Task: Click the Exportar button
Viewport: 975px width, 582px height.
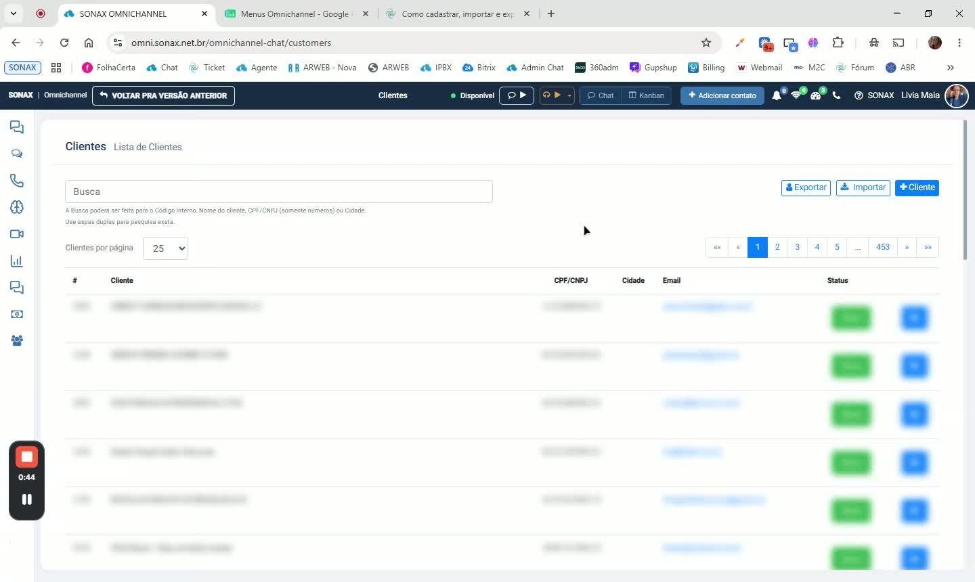Action: coord(806,187)
